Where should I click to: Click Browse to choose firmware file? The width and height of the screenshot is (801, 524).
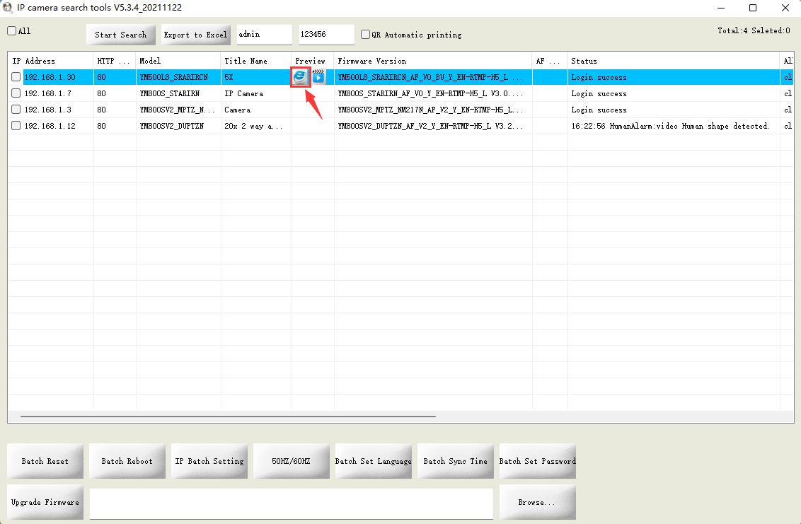[537, 502]
